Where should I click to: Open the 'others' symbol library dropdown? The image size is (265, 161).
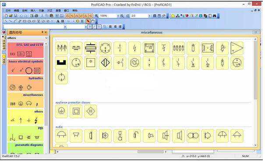(x=28, y=38)
